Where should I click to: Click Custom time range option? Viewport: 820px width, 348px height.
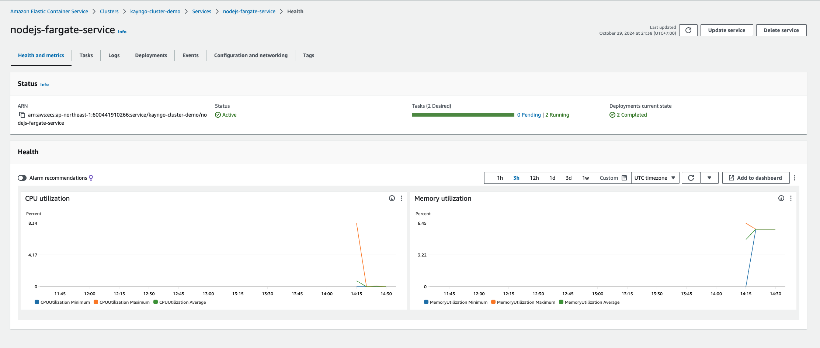click(609, 178)
